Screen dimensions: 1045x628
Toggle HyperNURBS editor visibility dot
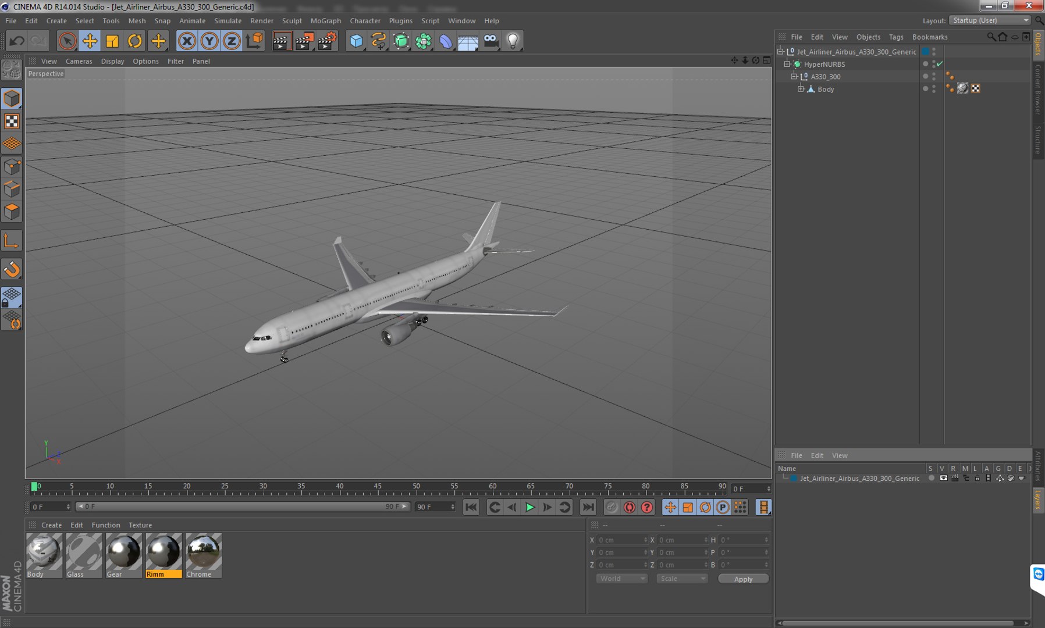tap(934, 62)
